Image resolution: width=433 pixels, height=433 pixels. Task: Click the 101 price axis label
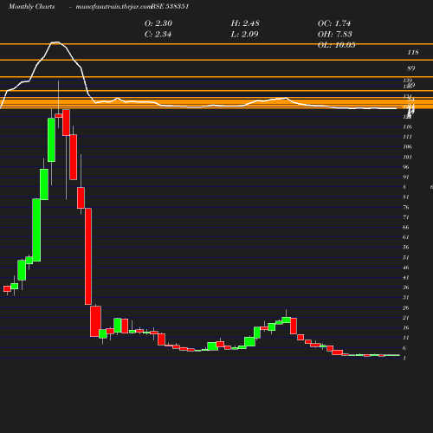[407, 158]
